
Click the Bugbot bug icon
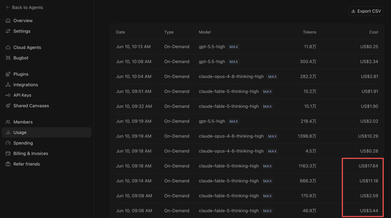pyautogui.click(x=8, y=58)
